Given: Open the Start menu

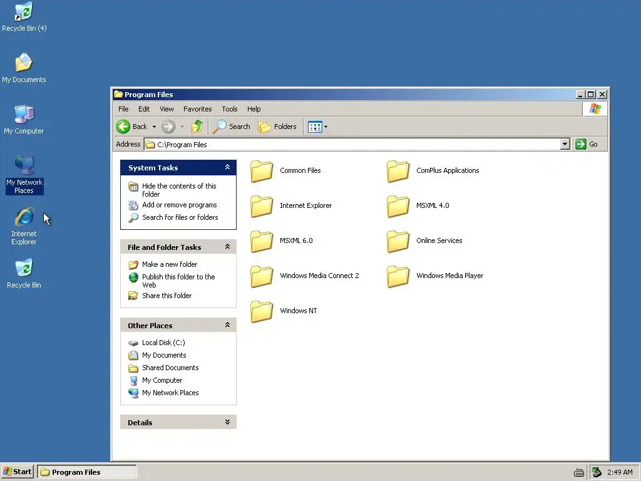Looking at the screenshot, I should tap(17, 472).
